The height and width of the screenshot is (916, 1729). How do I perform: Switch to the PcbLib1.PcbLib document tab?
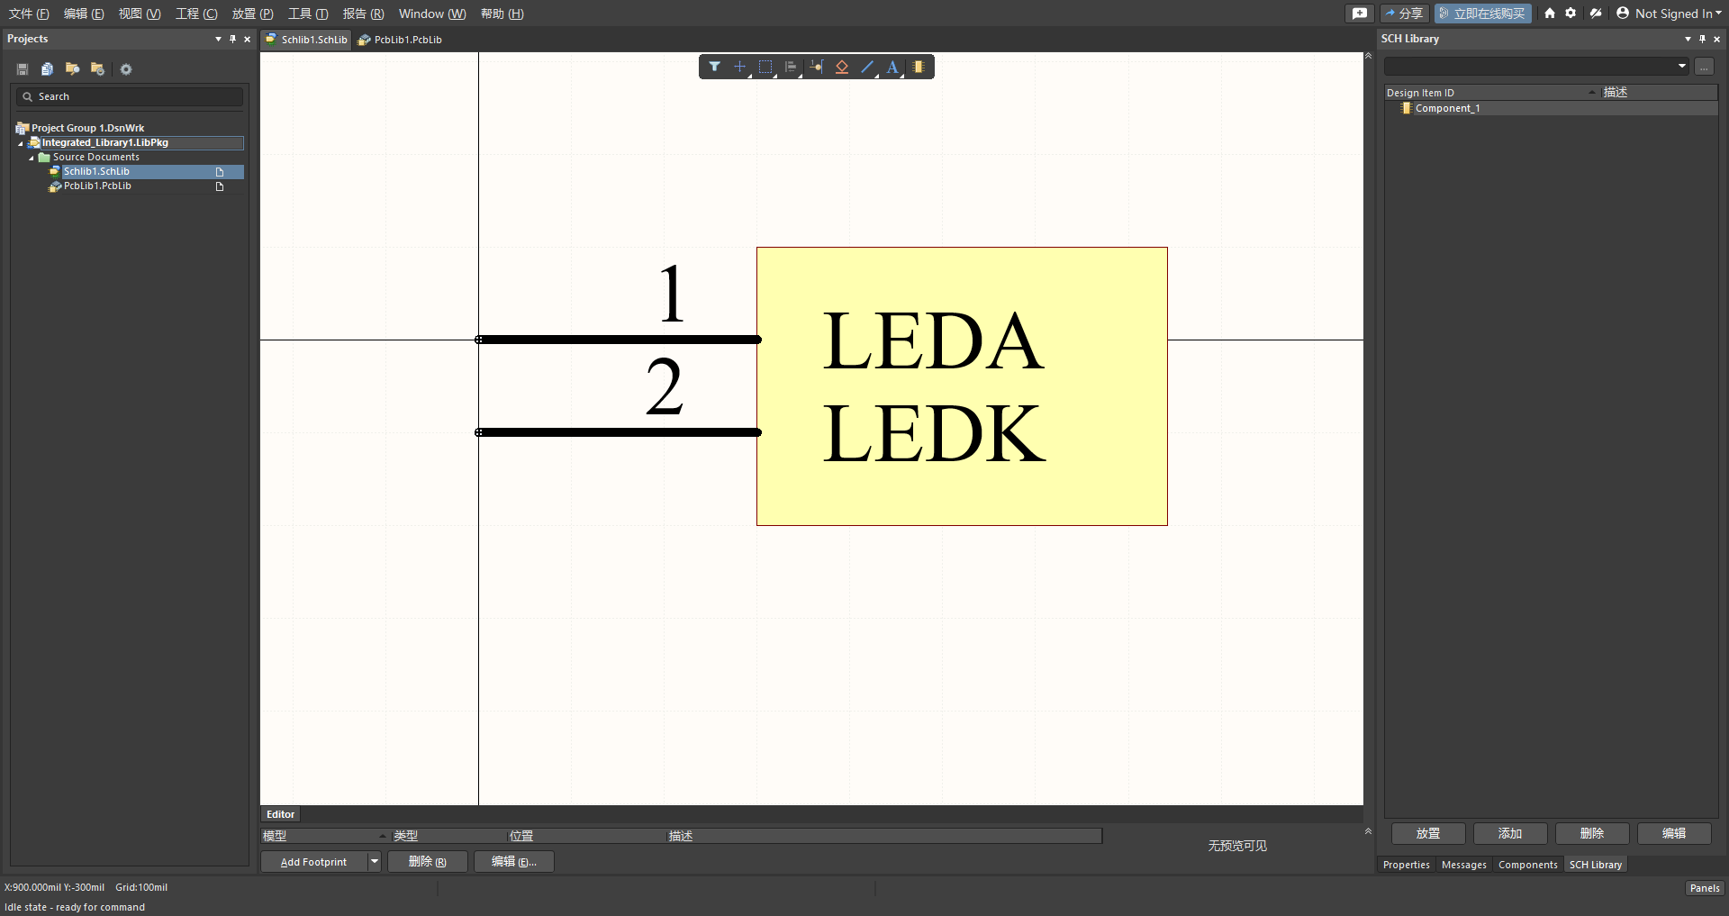[x=400, y=40]
